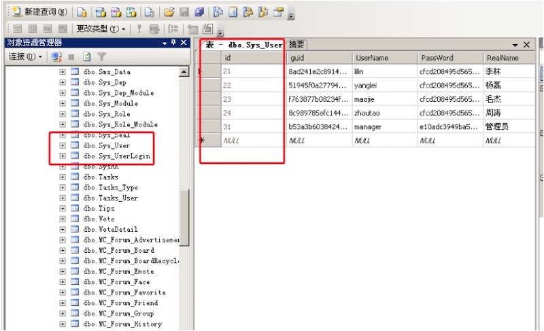Click the 新建查询 (New Query) button

coord(41,12)
